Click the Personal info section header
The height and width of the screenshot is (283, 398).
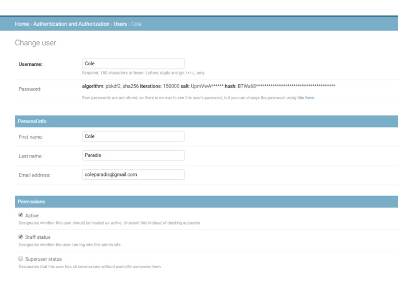coord(206,121)
